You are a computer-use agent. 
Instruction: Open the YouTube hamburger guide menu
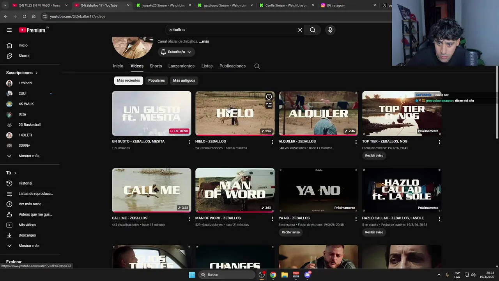coord(9,30)
